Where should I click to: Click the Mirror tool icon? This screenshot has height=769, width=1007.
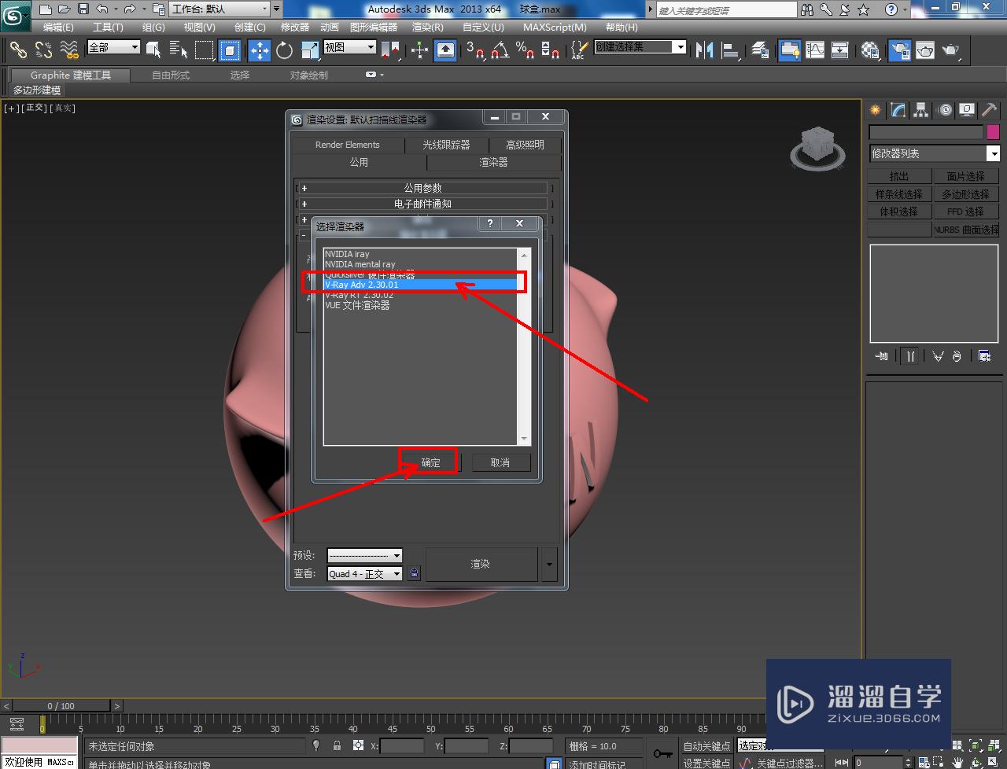[x=705, y=50]
